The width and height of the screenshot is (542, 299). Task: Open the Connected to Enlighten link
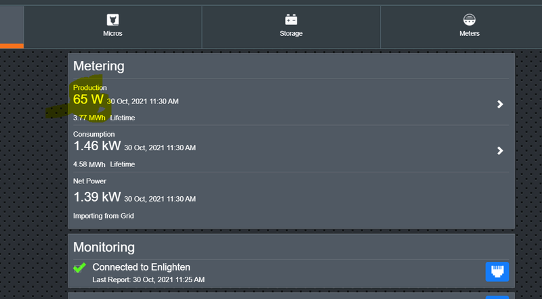pyautogui.click(x=141, y=267)
